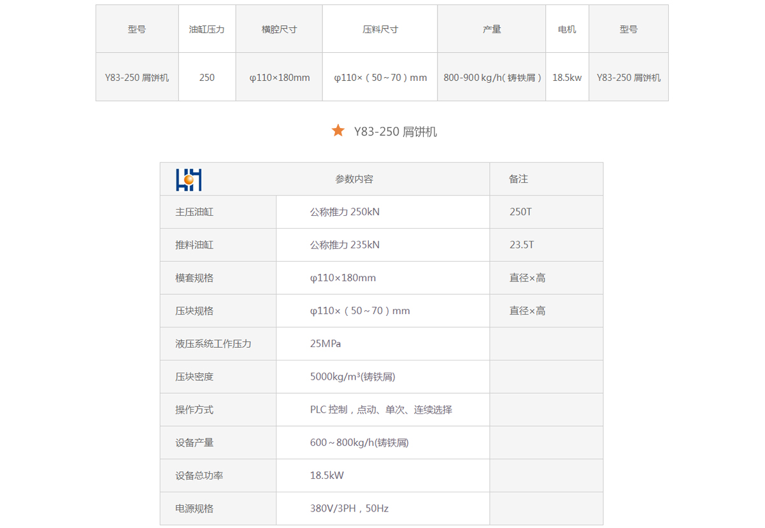Click the blue HH logo in the table header
This screenshot has width=765, height=528.
[x=189, y=180]
